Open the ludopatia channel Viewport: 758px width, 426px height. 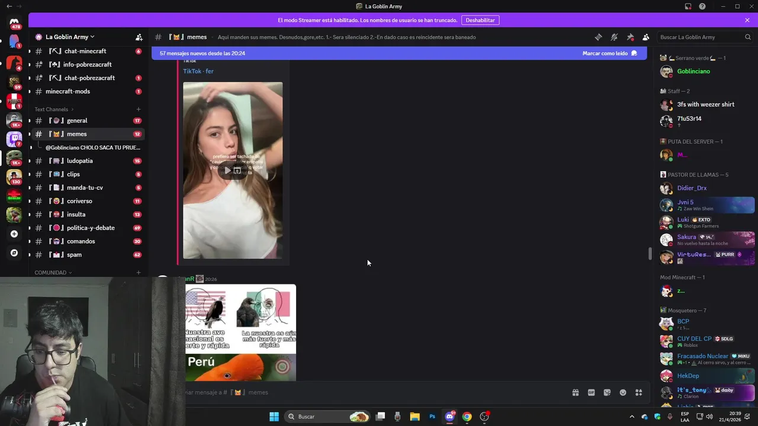tap(88, 161)
